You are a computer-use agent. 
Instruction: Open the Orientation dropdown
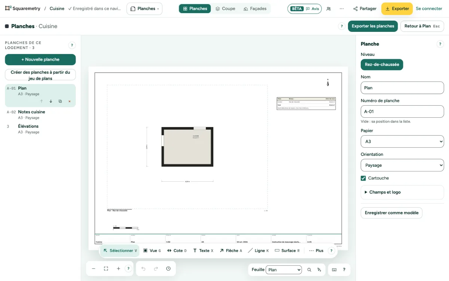pos(402,165)
